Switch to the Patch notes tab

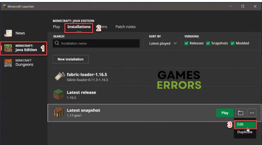coord(125,27)
